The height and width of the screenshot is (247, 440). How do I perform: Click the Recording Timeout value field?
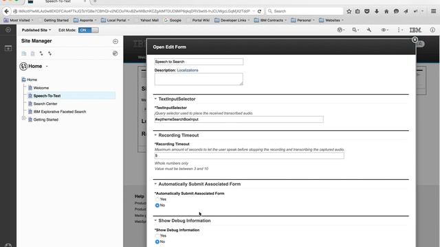pyautogui.click(x=249, y=156)
